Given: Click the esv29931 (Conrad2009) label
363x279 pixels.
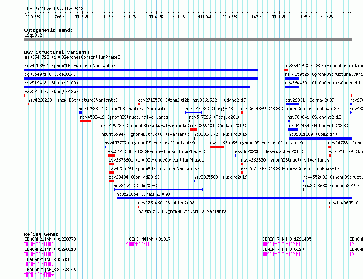Looking at the screenshot, I should 311,100.
